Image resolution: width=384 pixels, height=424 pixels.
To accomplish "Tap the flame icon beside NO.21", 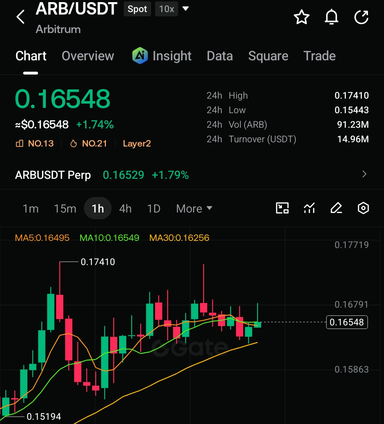I will click(74, 143).
